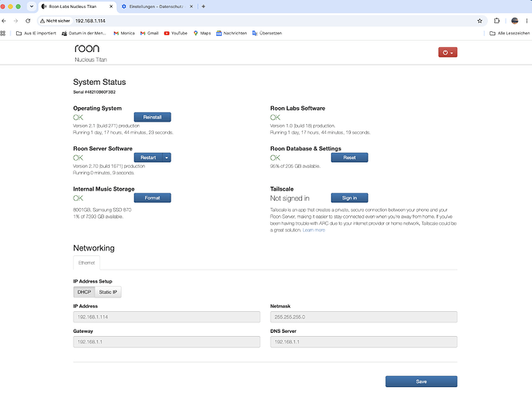The width and height of the screenshot is (532, 400).
Task: Open the Nachrichten bookmark
Action: click(x=232, y=33)
